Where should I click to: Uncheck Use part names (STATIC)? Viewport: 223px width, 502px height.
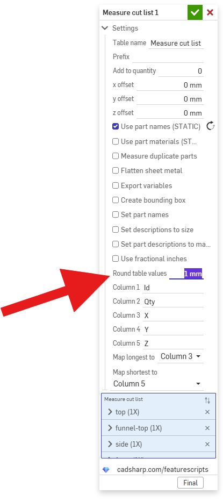tap(116, 126)
